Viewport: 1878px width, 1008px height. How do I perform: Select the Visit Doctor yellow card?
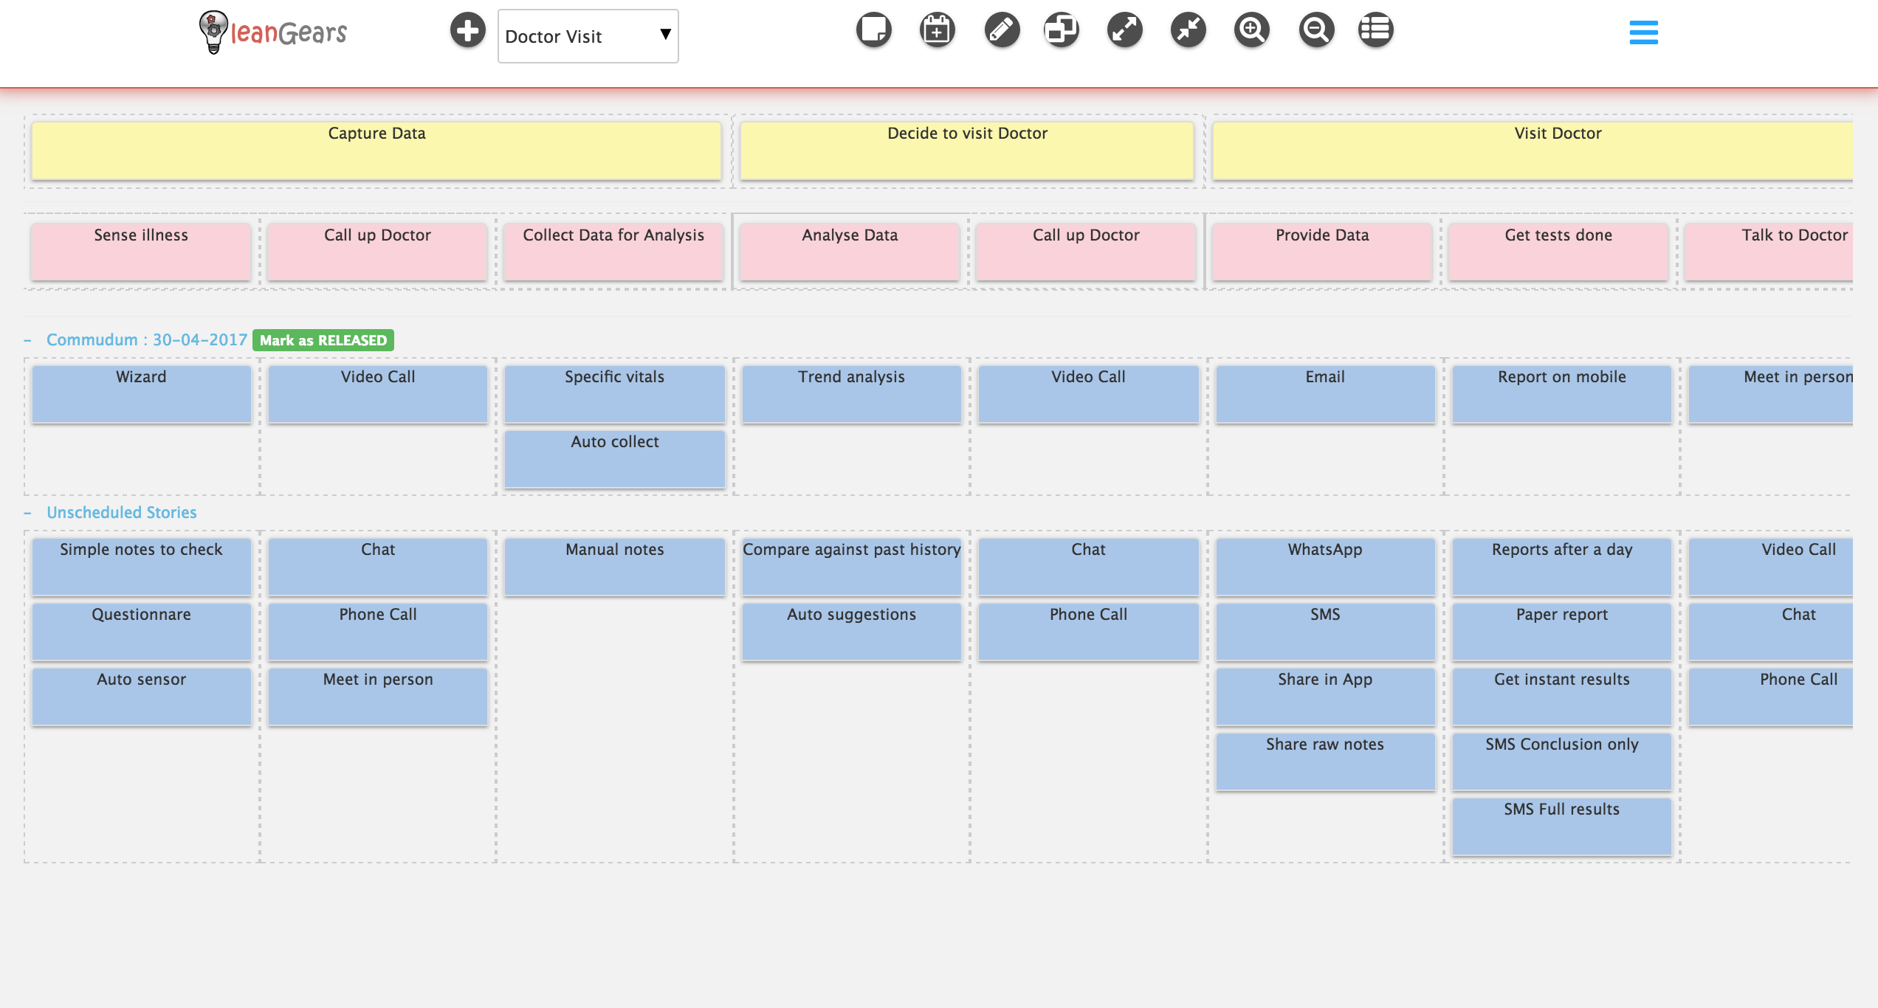(x=1533, y=151)
